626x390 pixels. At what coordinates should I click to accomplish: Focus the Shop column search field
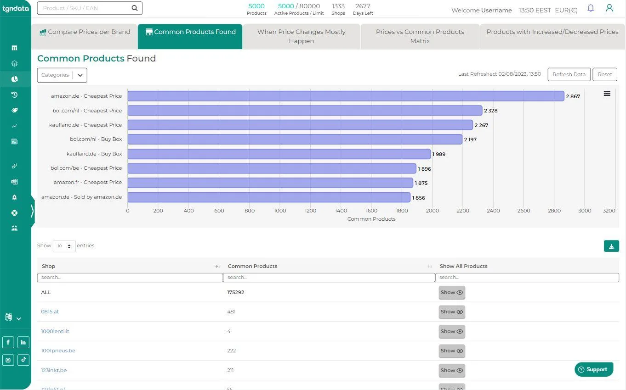point(130,278)
